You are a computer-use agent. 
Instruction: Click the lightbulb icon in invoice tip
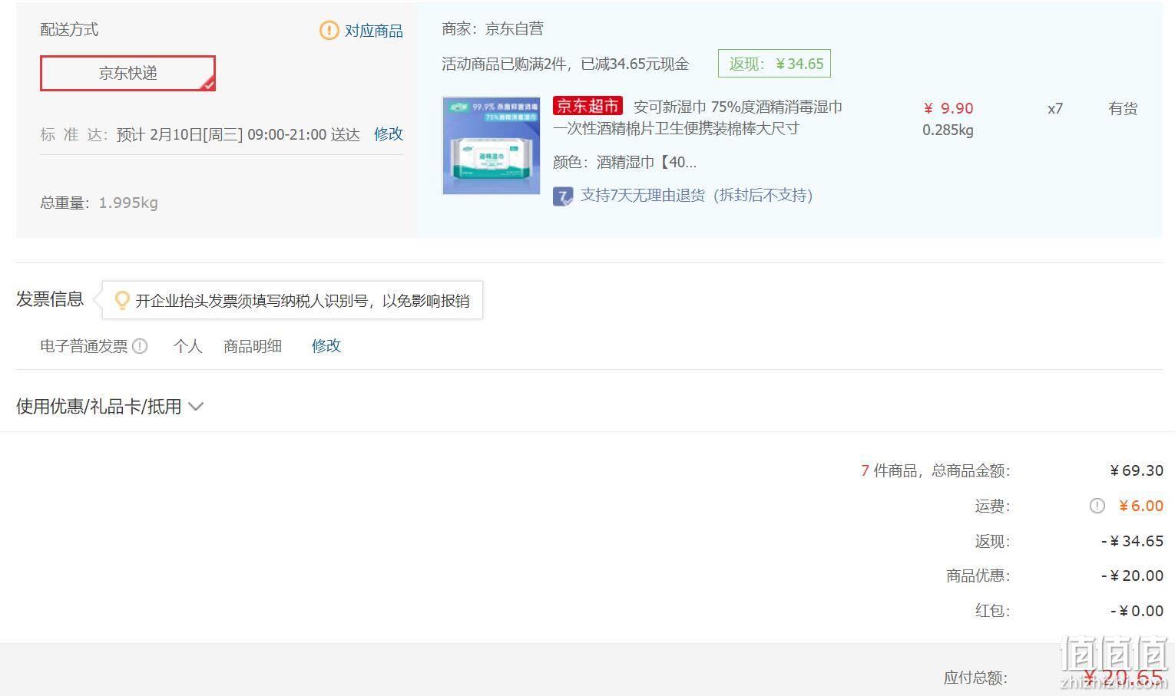tap(121, 300)
